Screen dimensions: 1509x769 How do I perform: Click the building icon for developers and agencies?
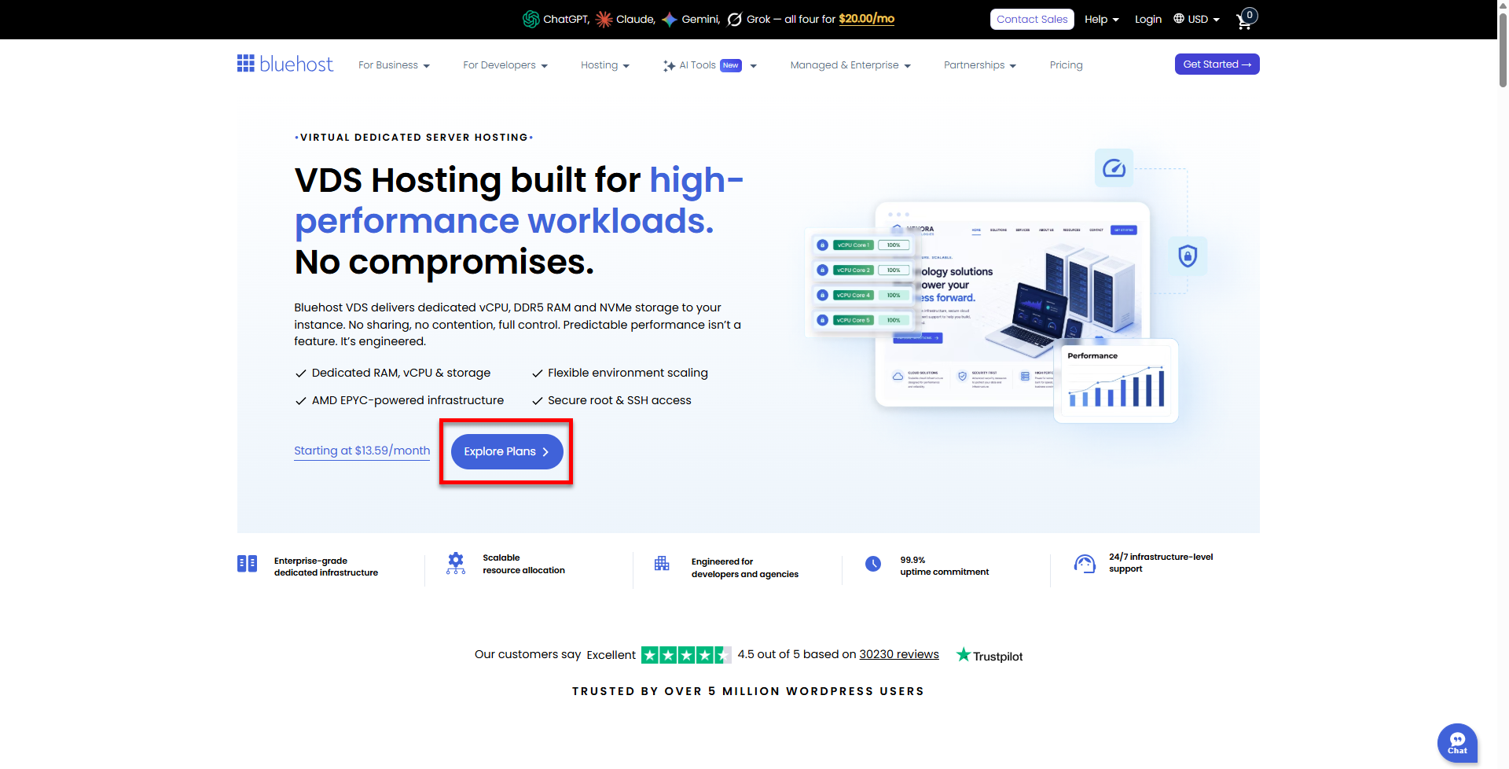(662, 564)
